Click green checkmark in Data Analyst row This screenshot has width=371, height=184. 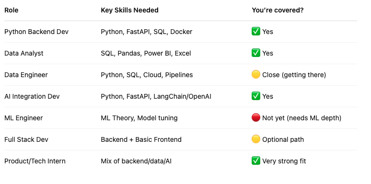(256, 53)
